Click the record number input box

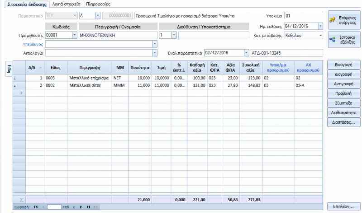pos(54,207)
